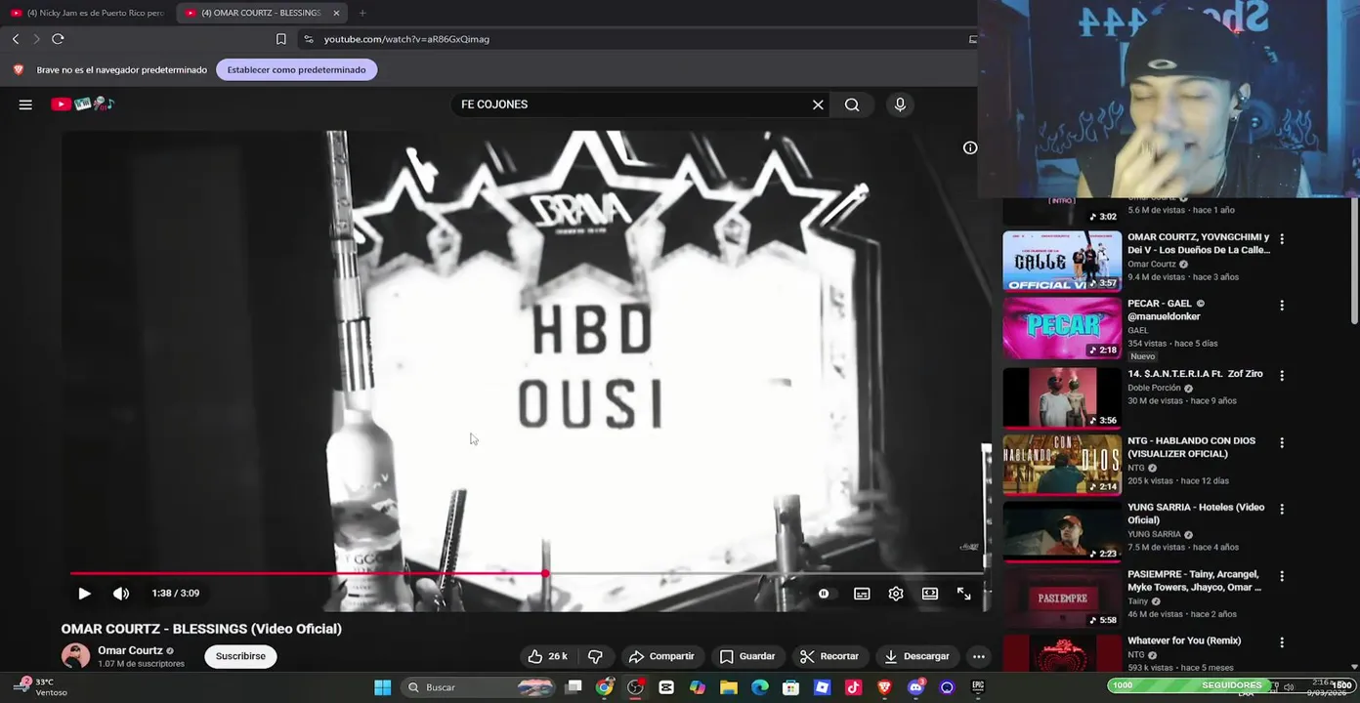Click taskbar Buscar search box
Image resolution: width=1360 pixels, height=703 pixels.
(479, 687)
